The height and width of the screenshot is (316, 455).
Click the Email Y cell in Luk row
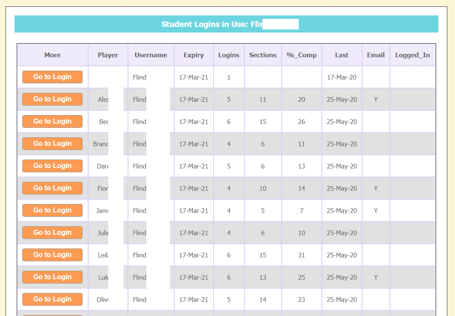[x=376, y=278]
